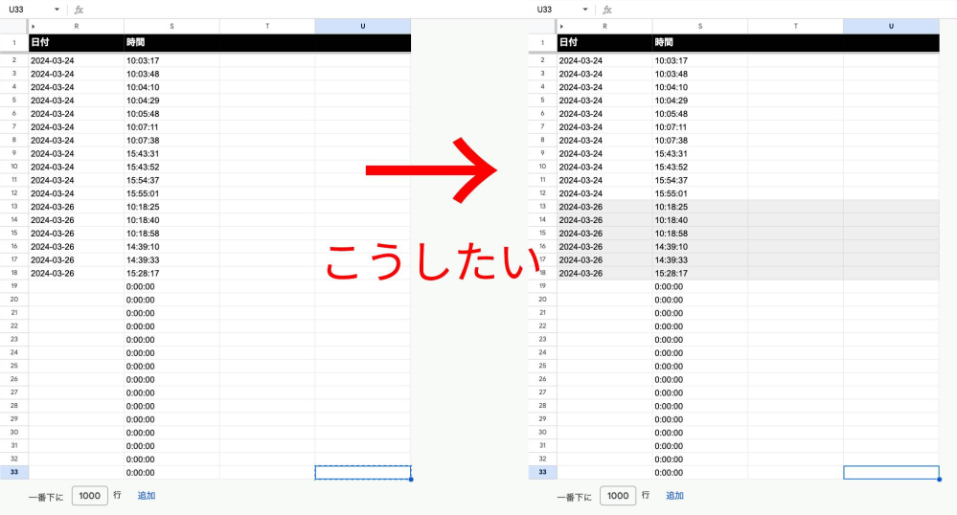Click the 時間 header cell in left sheet

tap(171, 43)
